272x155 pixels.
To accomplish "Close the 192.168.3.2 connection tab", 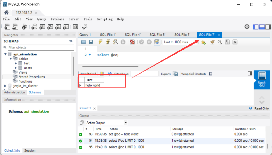I will click(36, 13).
